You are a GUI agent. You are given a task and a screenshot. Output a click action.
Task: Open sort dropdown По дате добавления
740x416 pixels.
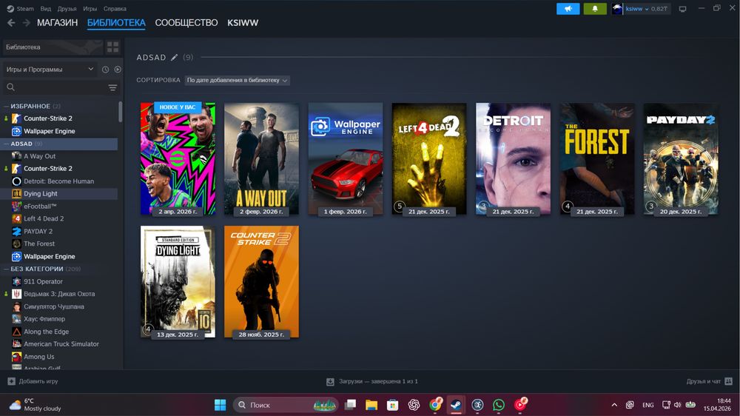[x=237, y=80]
